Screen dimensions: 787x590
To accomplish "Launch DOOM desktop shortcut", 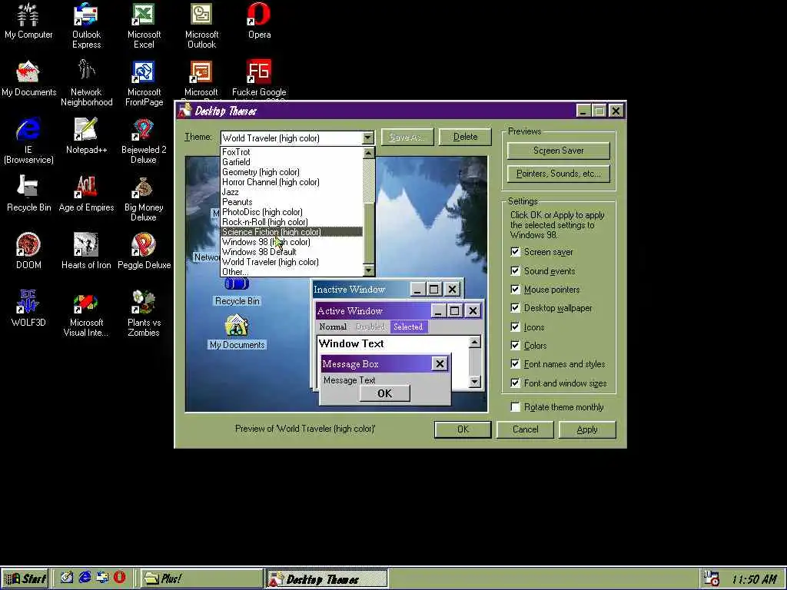I will click(28, 251).
